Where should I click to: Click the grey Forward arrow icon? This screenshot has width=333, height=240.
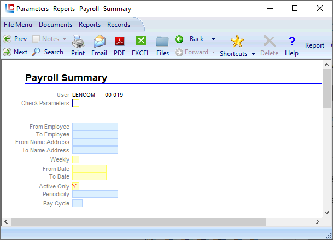pos(179,53)
